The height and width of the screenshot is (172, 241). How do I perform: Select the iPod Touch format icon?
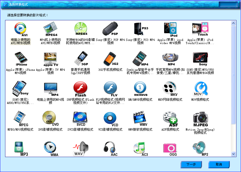click(x=200, y=29)
